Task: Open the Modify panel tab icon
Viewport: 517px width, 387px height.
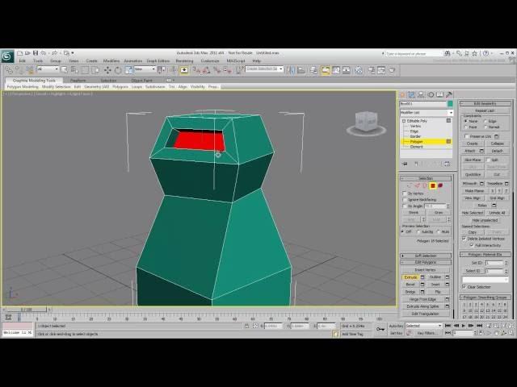Action: click(411, 95)
